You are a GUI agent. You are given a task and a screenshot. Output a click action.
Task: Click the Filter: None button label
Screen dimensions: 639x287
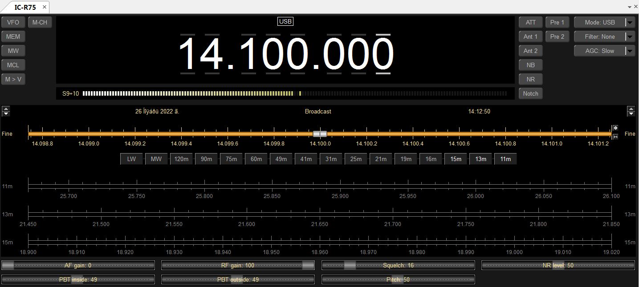(600, 36)
